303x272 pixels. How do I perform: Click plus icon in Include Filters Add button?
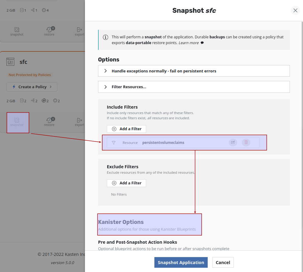[x=114, y=129]
